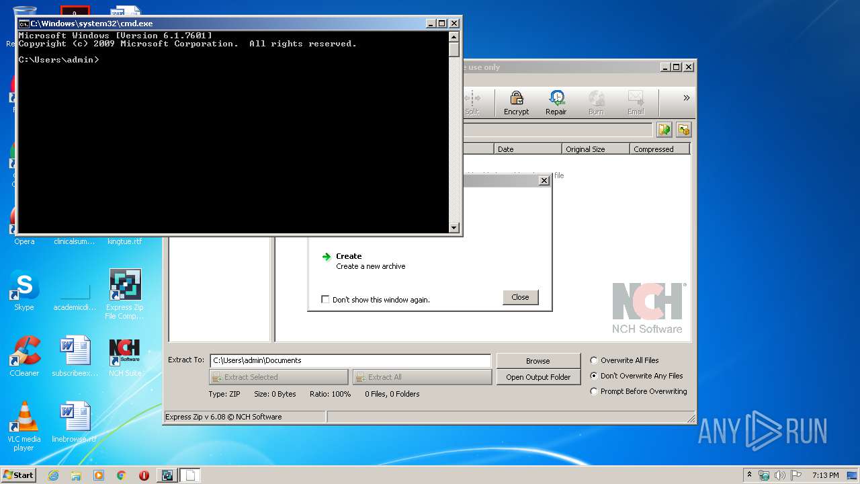
Task: Click the cmd.exe title bar system icon
Action: click(x=24, y=24)
